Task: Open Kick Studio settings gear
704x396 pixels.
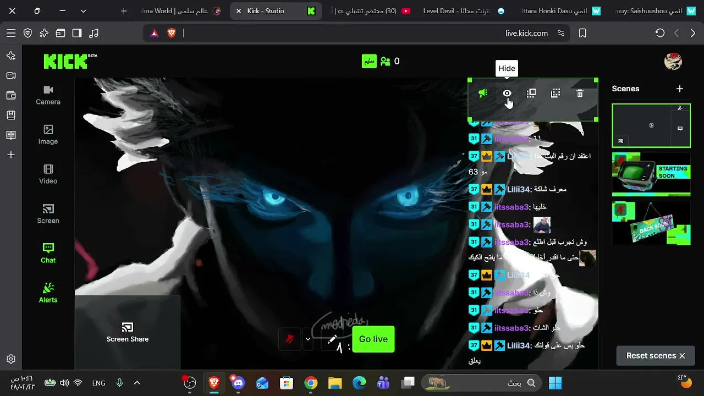Action: pos(11,359)
